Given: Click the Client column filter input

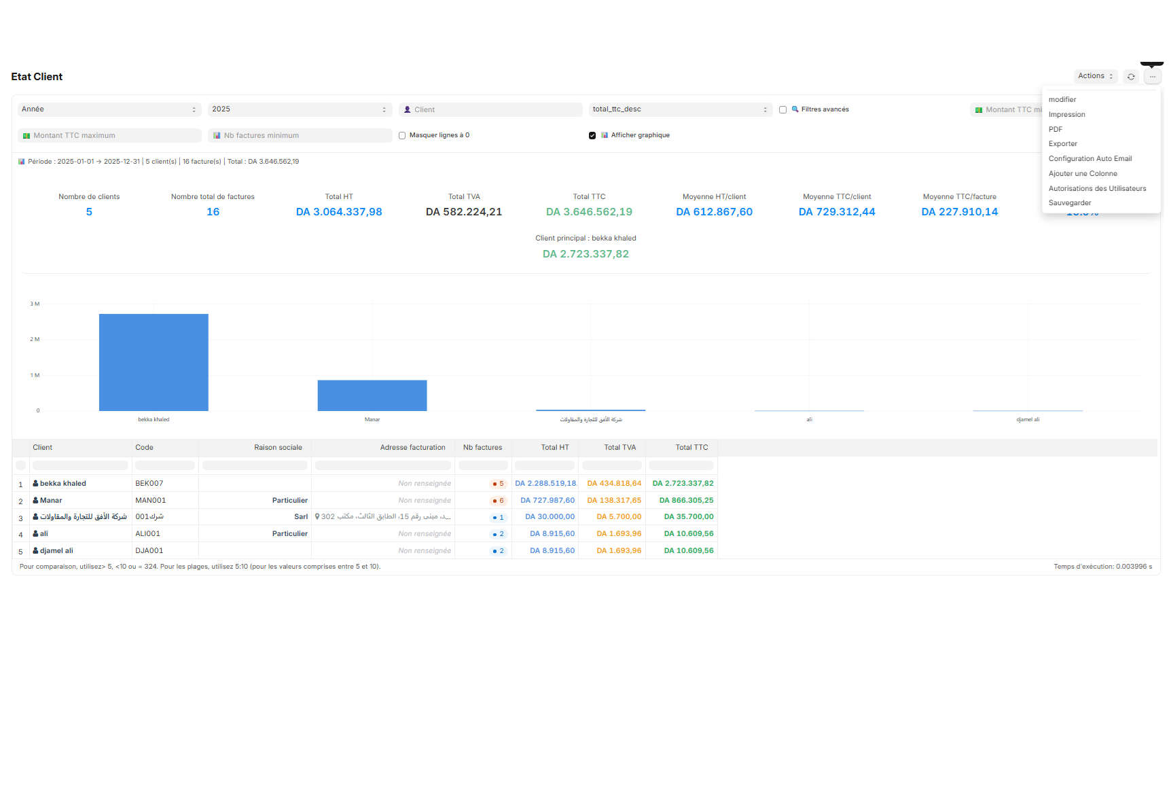Looking at the screenshot, I should (79, 465).
